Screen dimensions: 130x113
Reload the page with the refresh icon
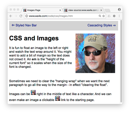point(21,16)
